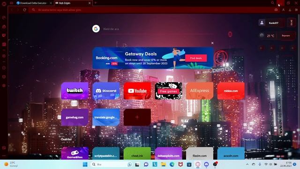Go back with the back arrow
The height and width of the screenshot is (169, 300).
click(12, 10)
